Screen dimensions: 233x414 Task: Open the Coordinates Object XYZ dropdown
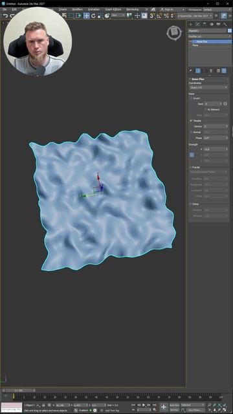[208, 87]
